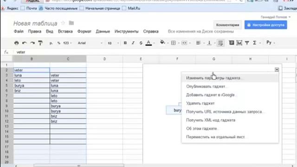The width and height of the screenshot is (297, 167).
Task: Insert a comment via toolbar icon
Action: (232, 43)
